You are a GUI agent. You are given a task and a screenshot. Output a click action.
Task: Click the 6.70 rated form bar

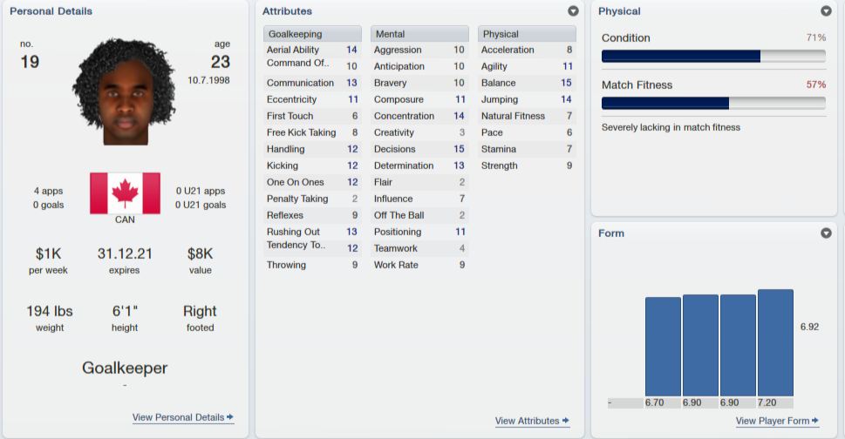[663, 347]
